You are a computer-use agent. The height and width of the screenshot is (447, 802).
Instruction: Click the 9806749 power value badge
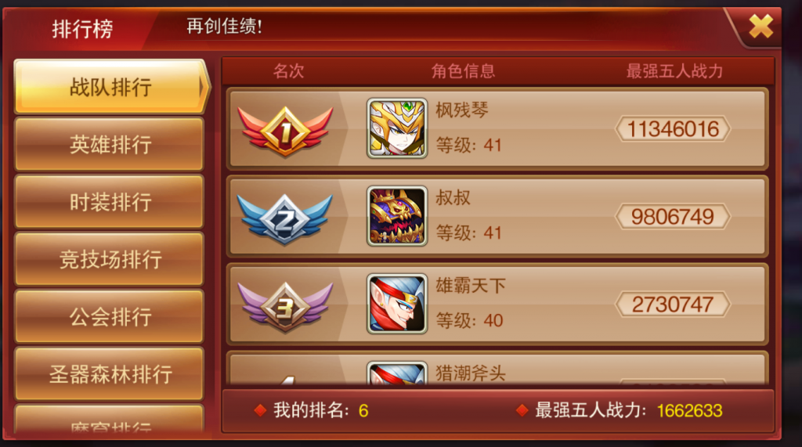point(673,217)
